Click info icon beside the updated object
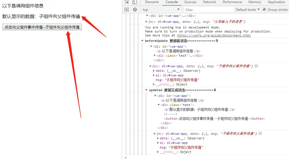The height and width of the screenshot is (161, 289). 260,133
